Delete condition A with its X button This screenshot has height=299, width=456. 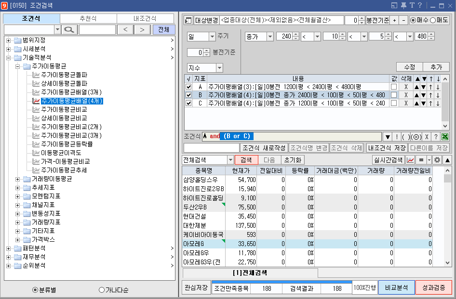[x=406, y=87]
